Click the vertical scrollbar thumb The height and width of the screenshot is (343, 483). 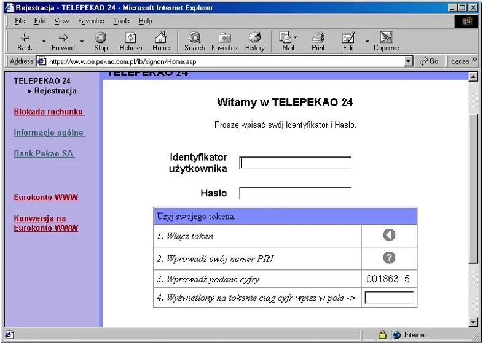(x=473, y=188)
